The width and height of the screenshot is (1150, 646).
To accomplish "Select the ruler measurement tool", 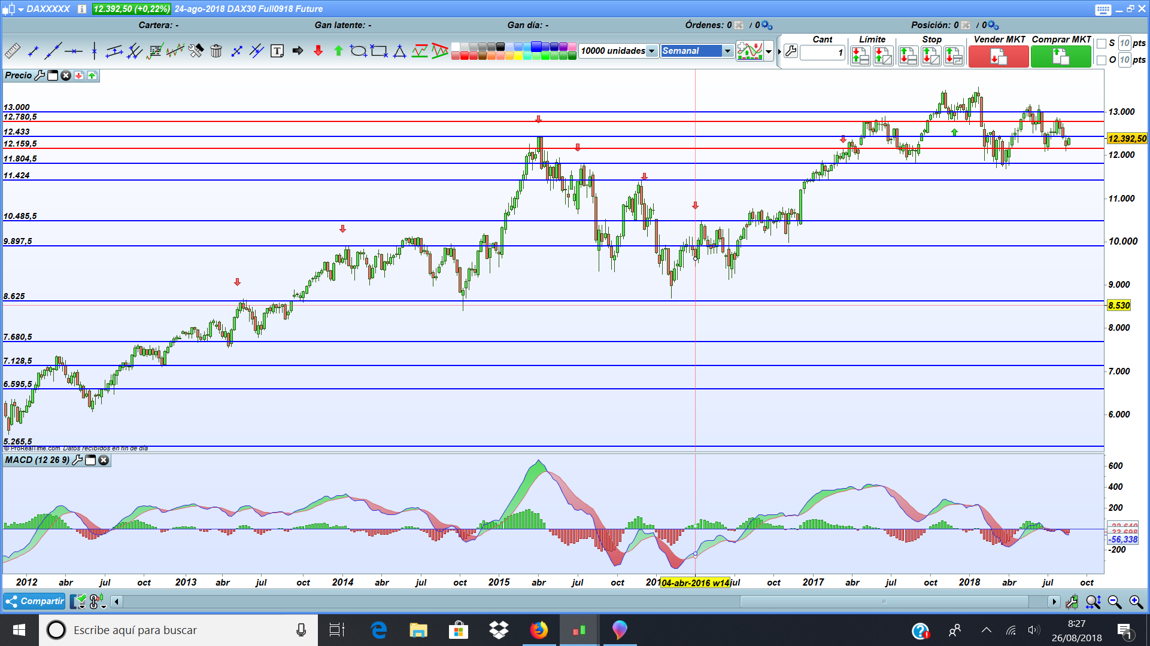I will pos(12,51).
